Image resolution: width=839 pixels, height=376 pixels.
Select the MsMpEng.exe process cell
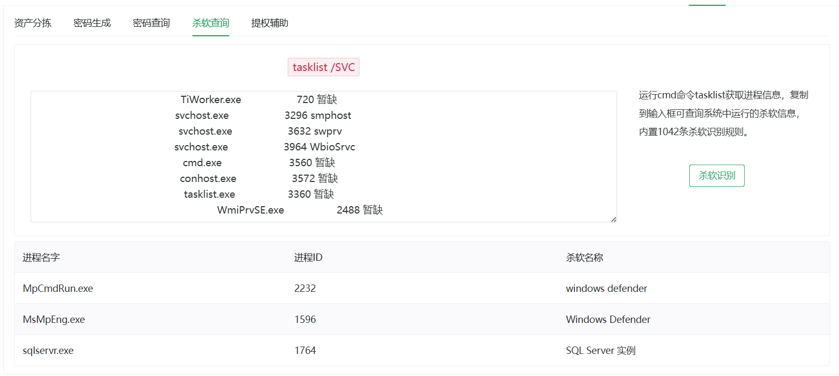click(54, 320)
